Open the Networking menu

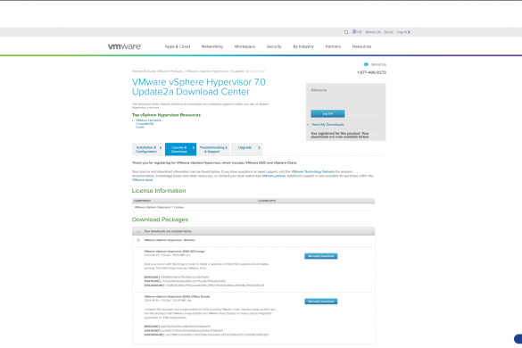[212, 46]
